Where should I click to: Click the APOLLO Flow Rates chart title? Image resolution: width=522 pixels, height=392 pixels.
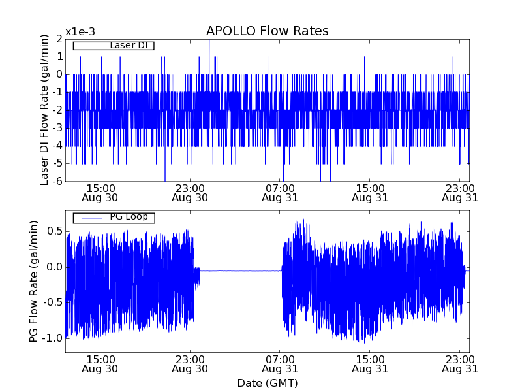(267, 31)
